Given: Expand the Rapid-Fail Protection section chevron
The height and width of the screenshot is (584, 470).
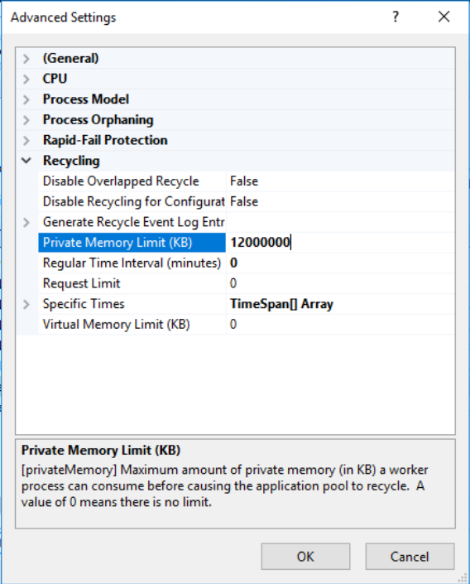Looking at the screenshot, I should point(26,141).
